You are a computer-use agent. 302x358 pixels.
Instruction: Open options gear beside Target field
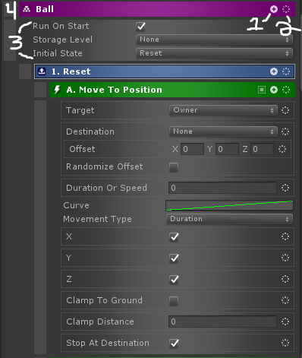[x=285, y=110]
